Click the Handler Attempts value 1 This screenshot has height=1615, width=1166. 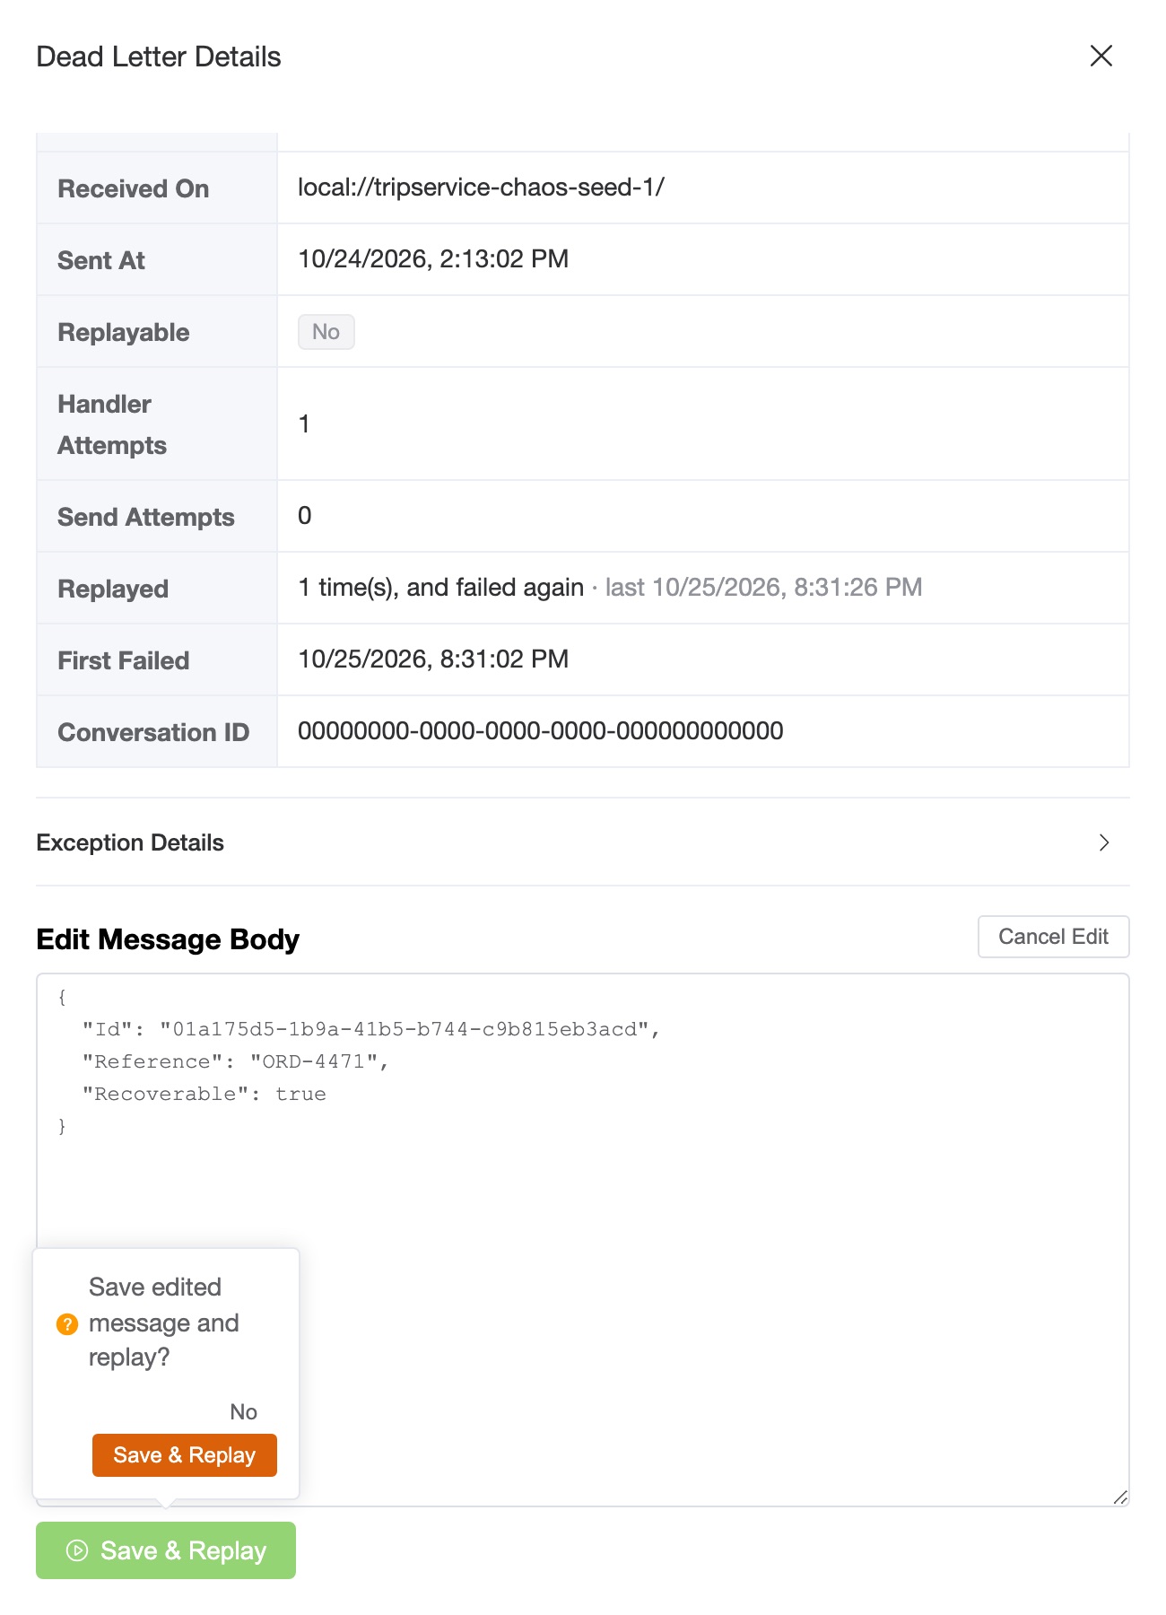pyautogui.click(x=305, y=423)
